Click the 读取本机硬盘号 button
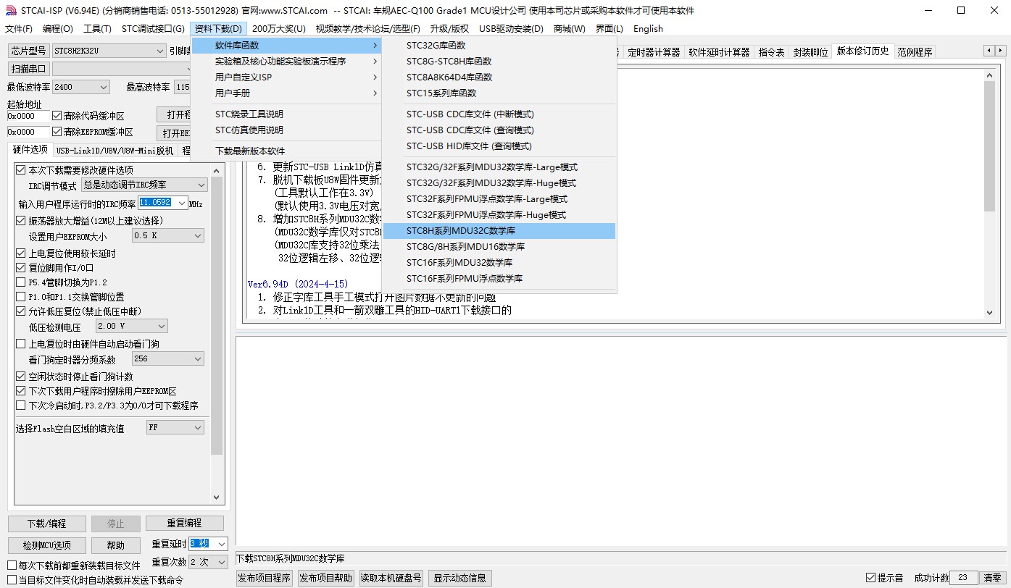 (391, 578)
